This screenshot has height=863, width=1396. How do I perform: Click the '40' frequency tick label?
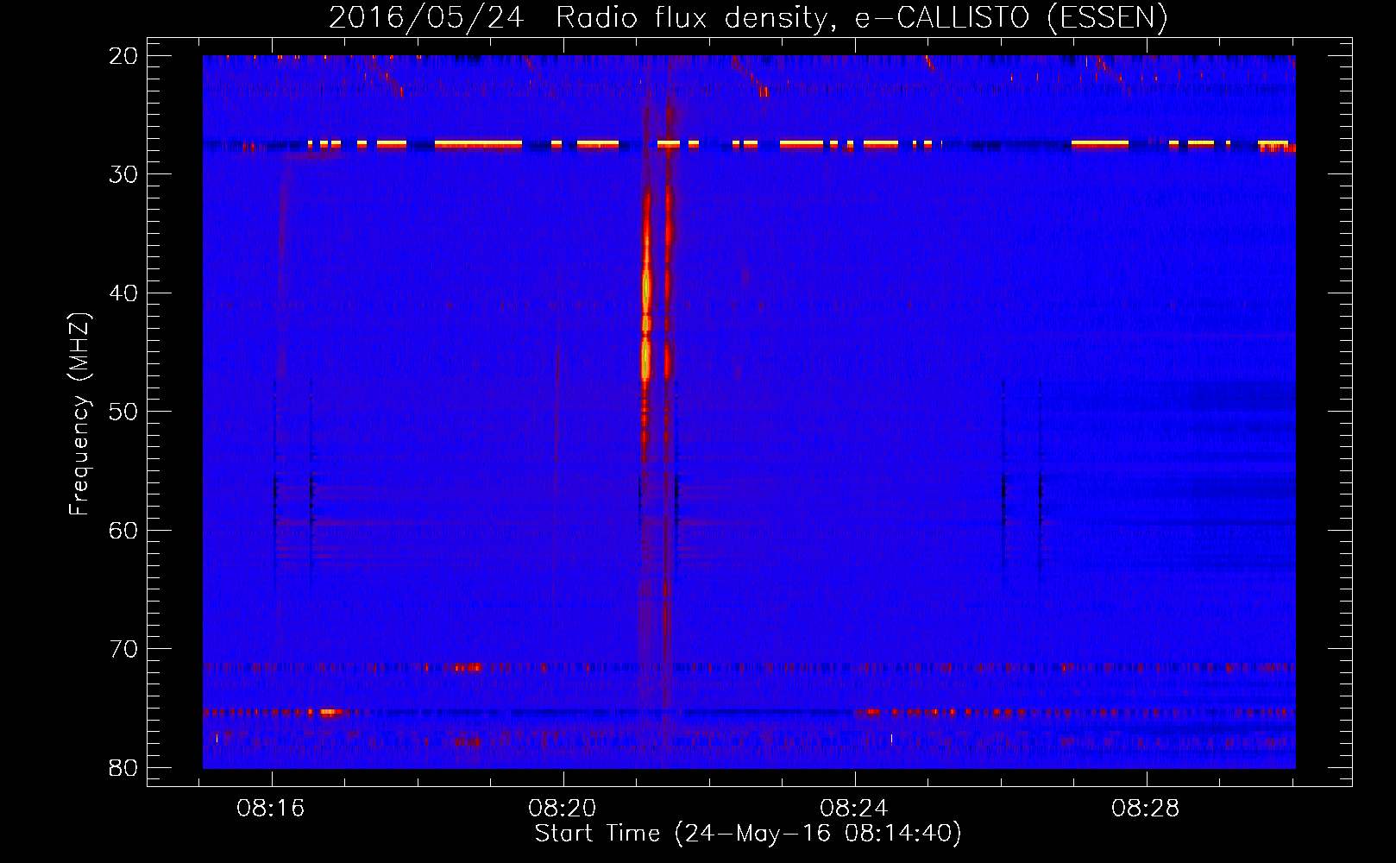124,293
